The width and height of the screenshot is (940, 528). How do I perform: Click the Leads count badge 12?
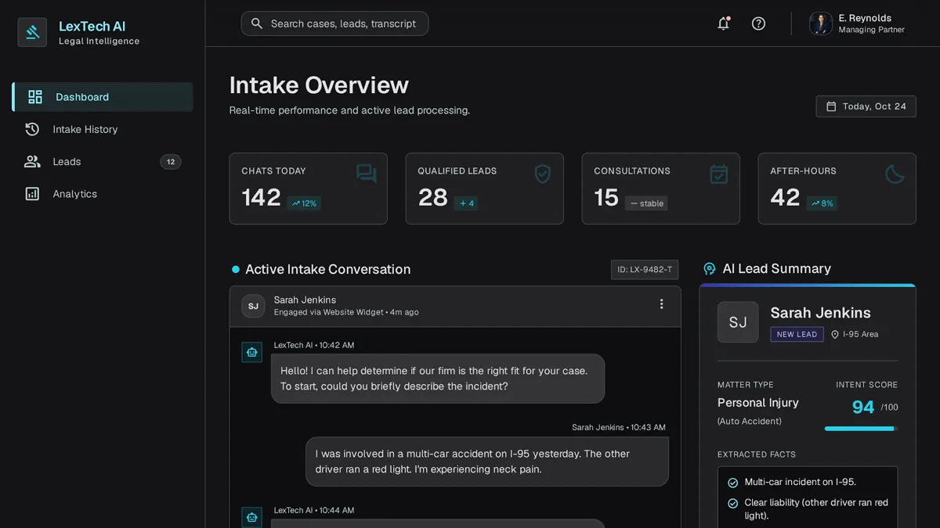click(x=171, y=162)
